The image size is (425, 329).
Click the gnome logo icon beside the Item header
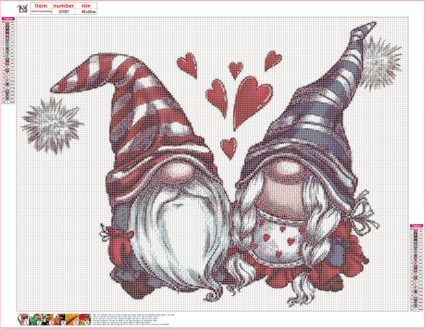click(23, 8)
